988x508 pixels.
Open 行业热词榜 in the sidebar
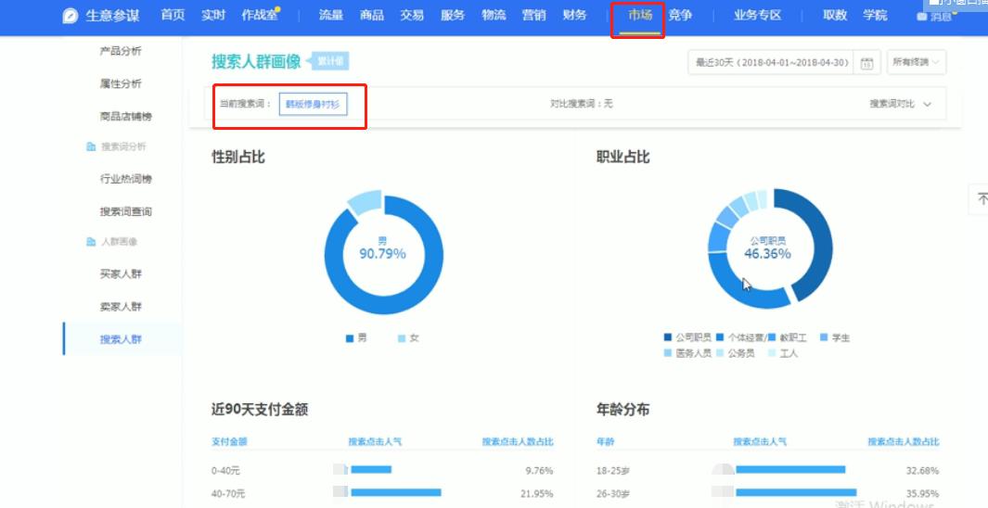coord(125,179)
